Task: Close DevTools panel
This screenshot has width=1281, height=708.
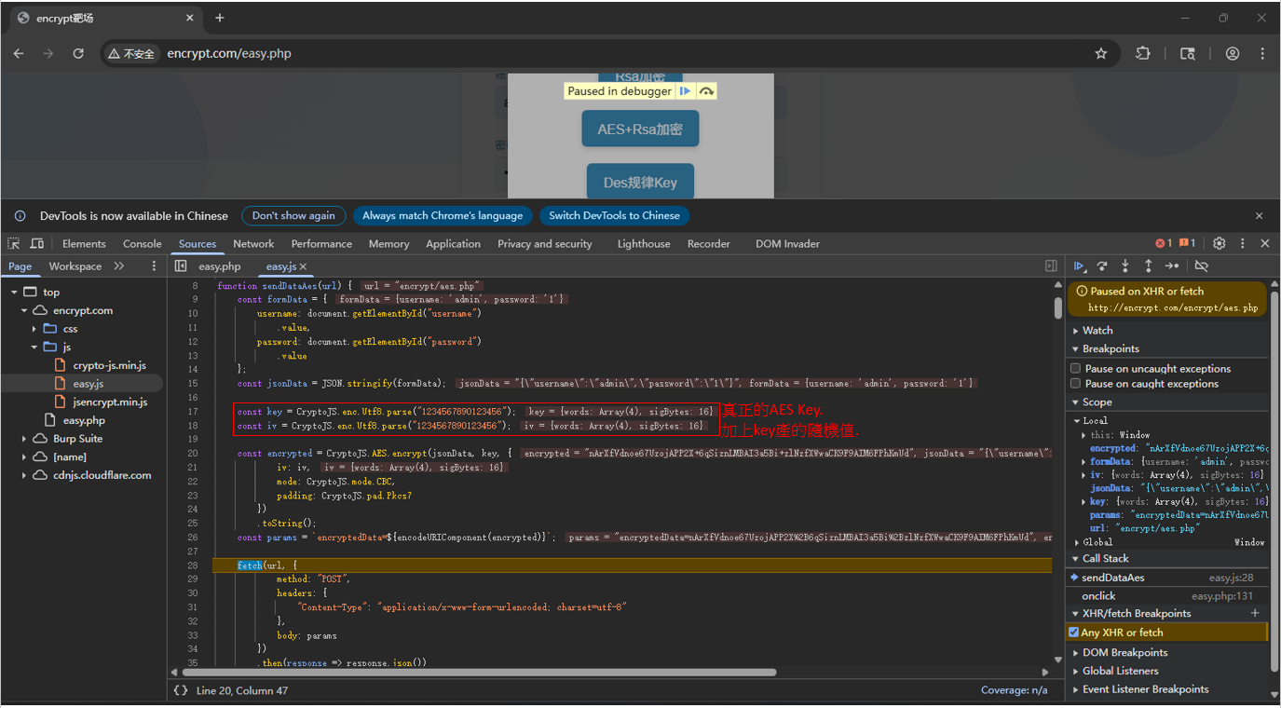Action: tap(1265, 243)
